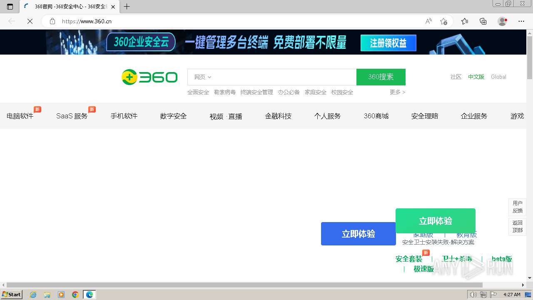
Task: Click 终端安全管理 search suggestion
Action: point(257,92)
